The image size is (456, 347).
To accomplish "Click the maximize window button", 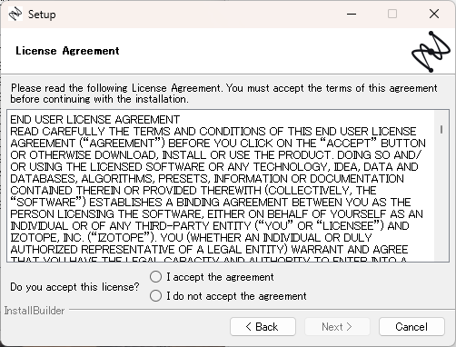I will [392, 14].
